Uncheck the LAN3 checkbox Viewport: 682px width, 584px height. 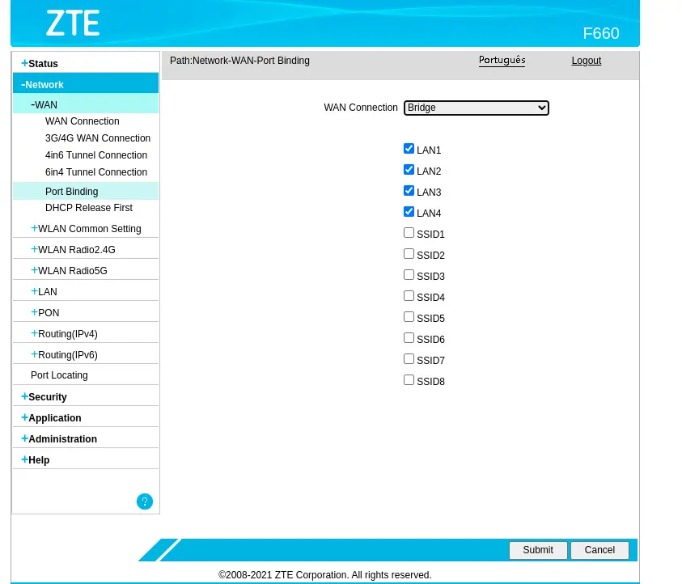(x=409, y=190)
